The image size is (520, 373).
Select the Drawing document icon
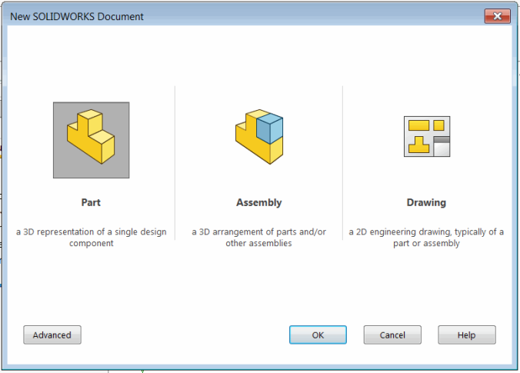click(x=426, y=137)
